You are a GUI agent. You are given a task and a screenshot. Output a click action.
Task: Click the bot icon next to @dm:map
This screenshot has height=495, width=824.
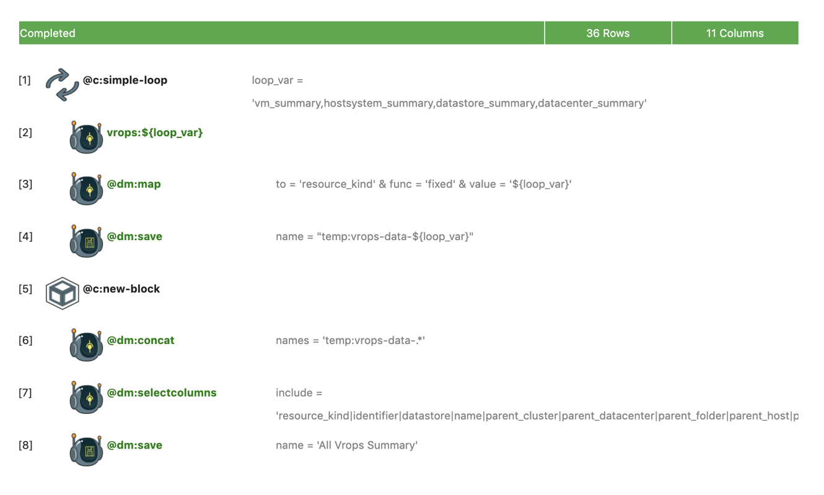click(86, 188)
